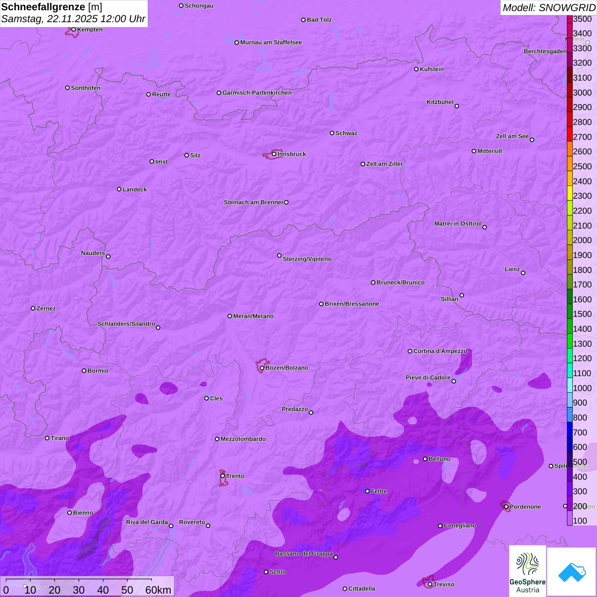This screenshot has width=597, height=597.
Task: Select the Tirano city marker dot
Action: [47, 438]
